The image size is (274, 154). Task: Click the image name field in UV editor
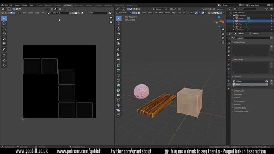tap(60, 13)
